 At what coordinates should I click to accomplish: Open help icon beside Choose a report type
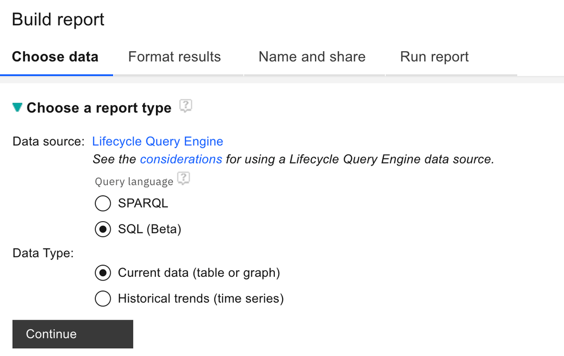pyautogui.click(x=186, y=106)
